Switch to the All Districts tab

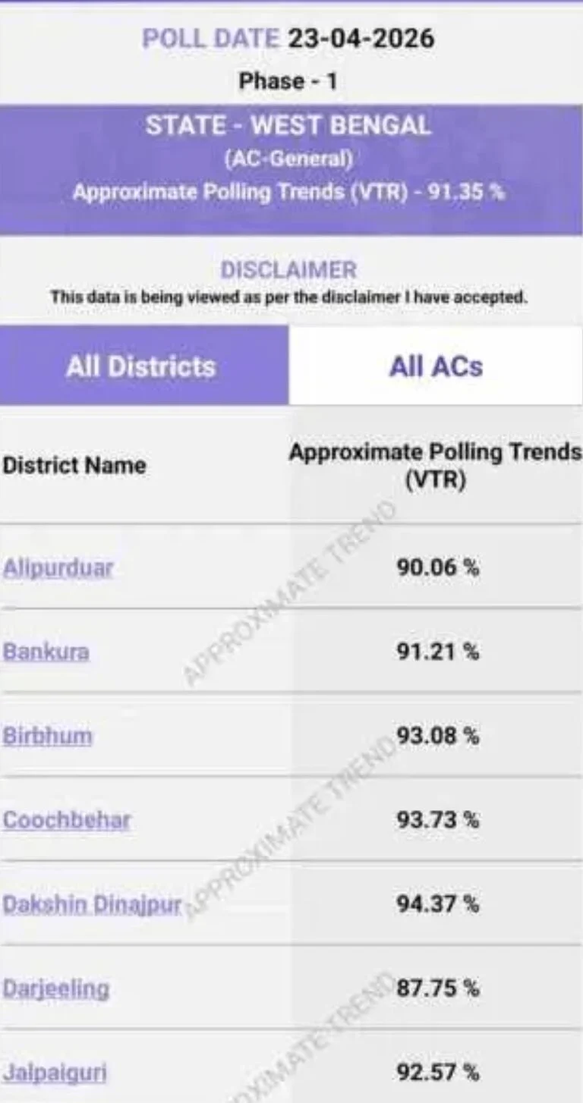coord(141,366)
